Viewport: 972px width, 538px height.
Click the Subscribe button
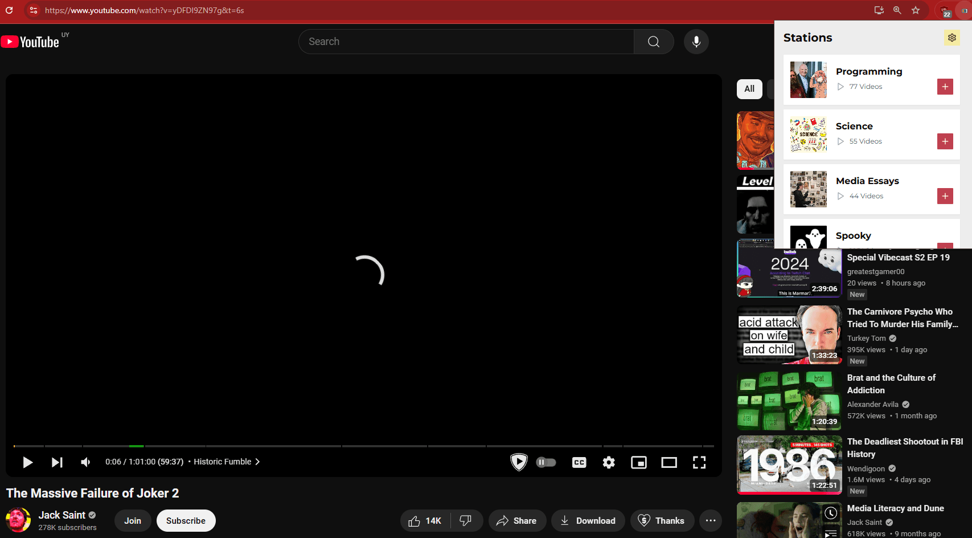click(186, 520)
